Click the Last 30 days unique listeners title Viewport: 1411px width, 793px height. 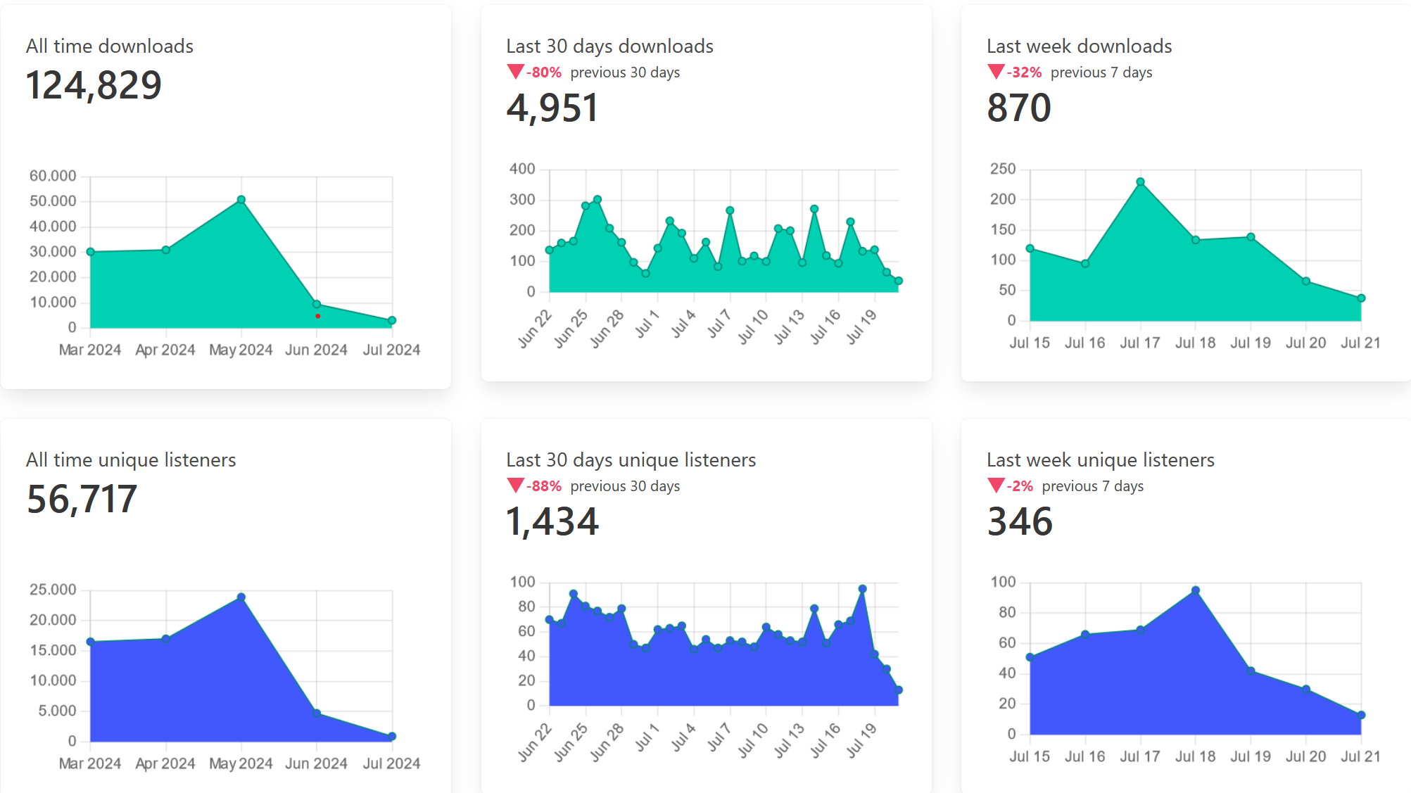(x=631, y=460)
